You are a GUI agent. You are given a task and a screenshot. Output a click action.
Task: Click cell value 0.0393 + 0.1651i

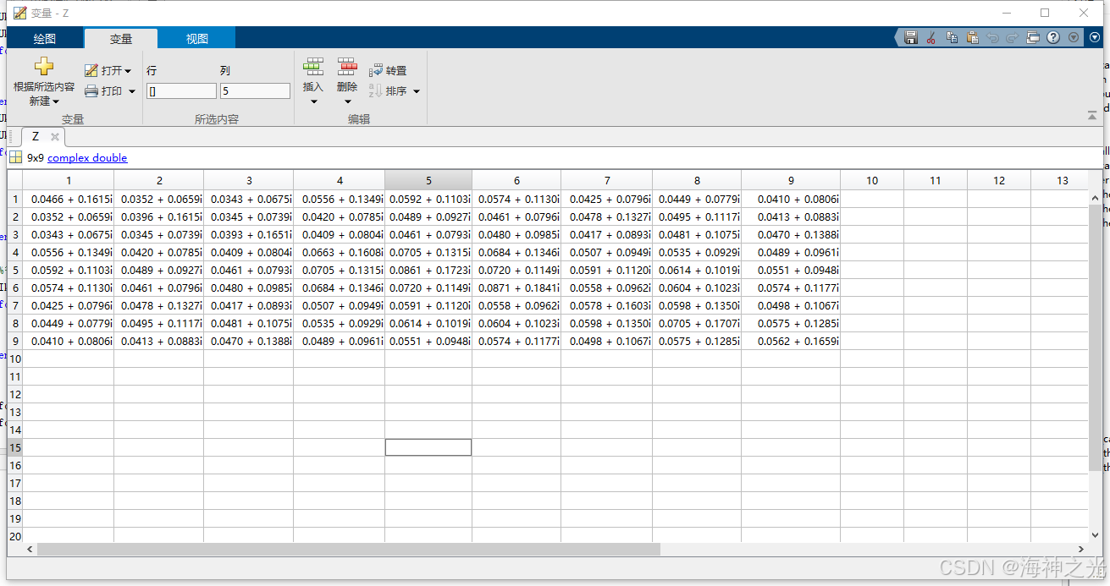249,234
